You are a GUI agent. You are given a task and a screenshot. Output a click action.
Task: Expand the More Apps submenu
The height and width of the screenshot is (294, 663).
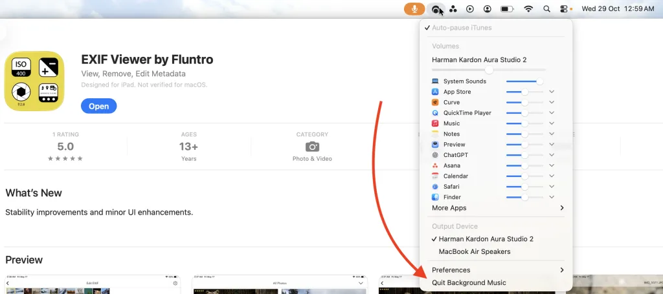(497, 208)
